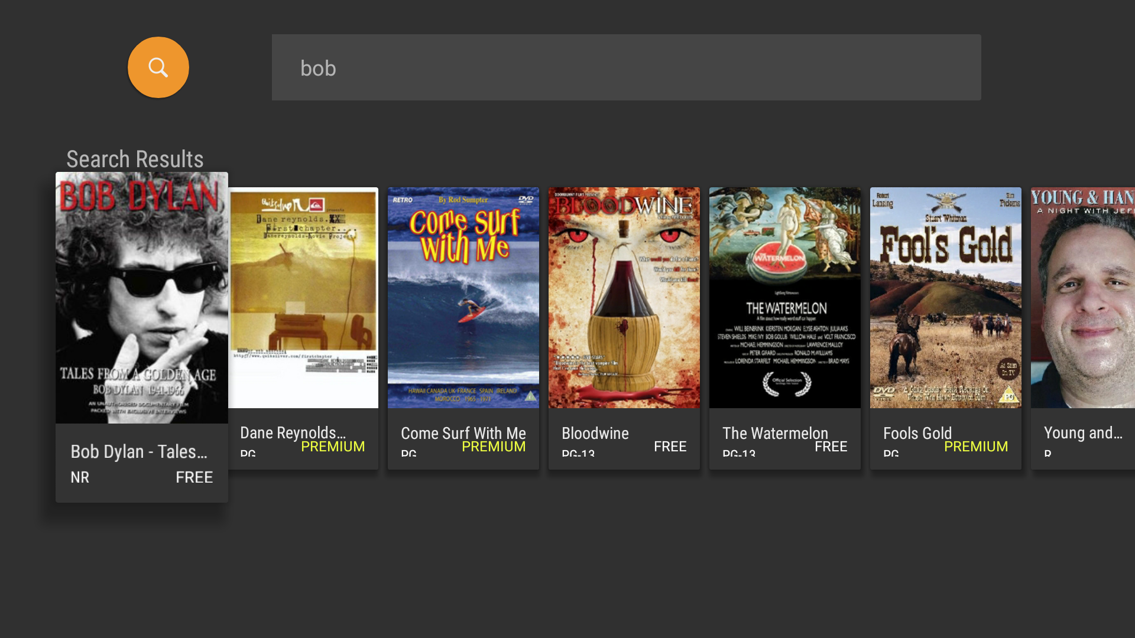The width and height of the screenshot is (1135, 638).
Task: Click the FREE label on Bloodwine
Action: [670, 446]
